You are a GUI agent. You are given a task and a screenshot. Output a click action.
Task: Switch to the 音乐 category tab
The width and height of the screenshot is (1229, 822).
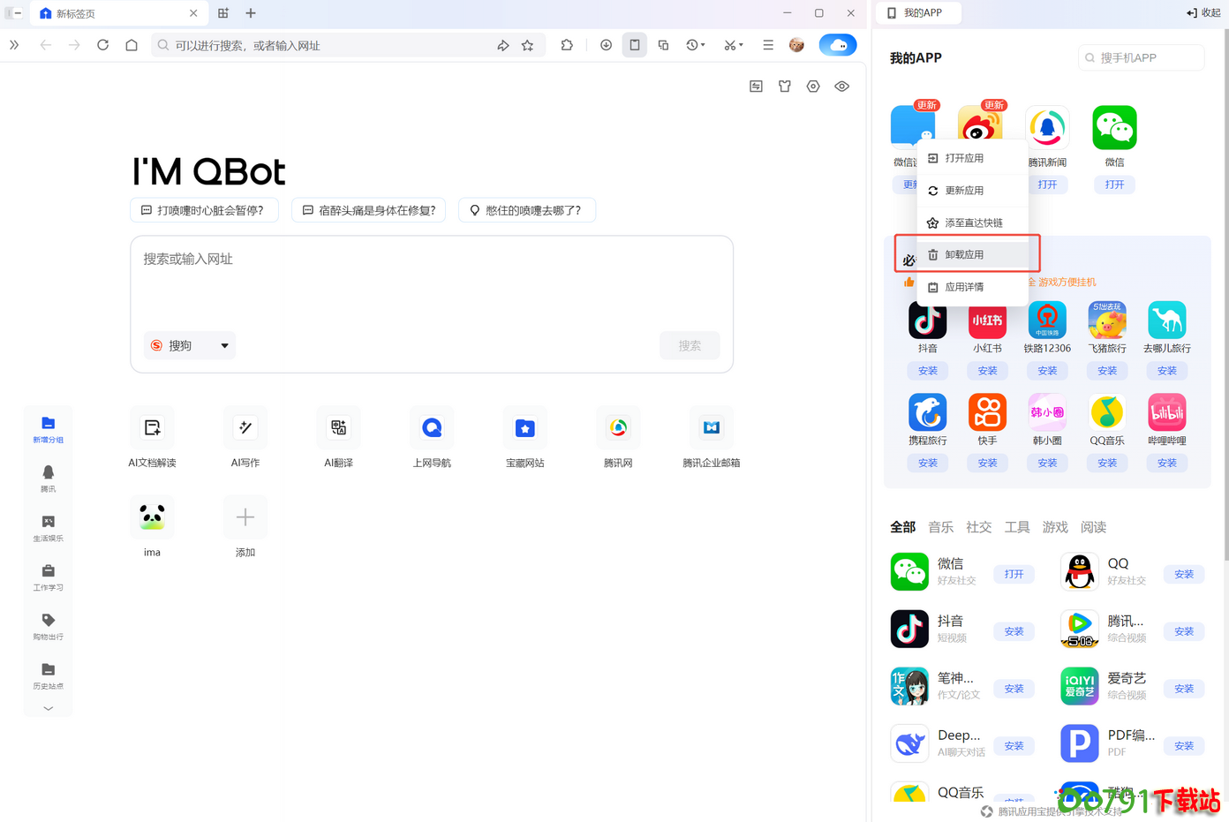940,526
